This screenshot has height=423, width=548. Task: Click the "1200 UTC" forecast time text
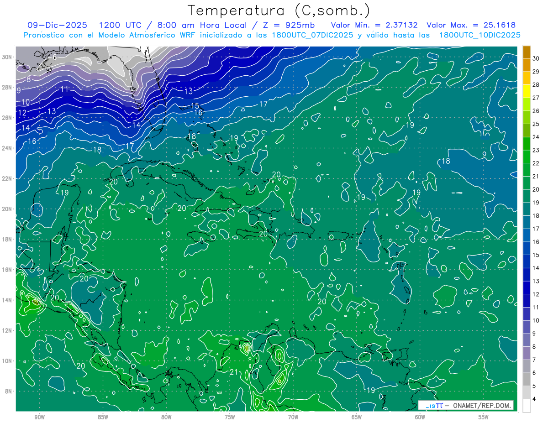121,25
